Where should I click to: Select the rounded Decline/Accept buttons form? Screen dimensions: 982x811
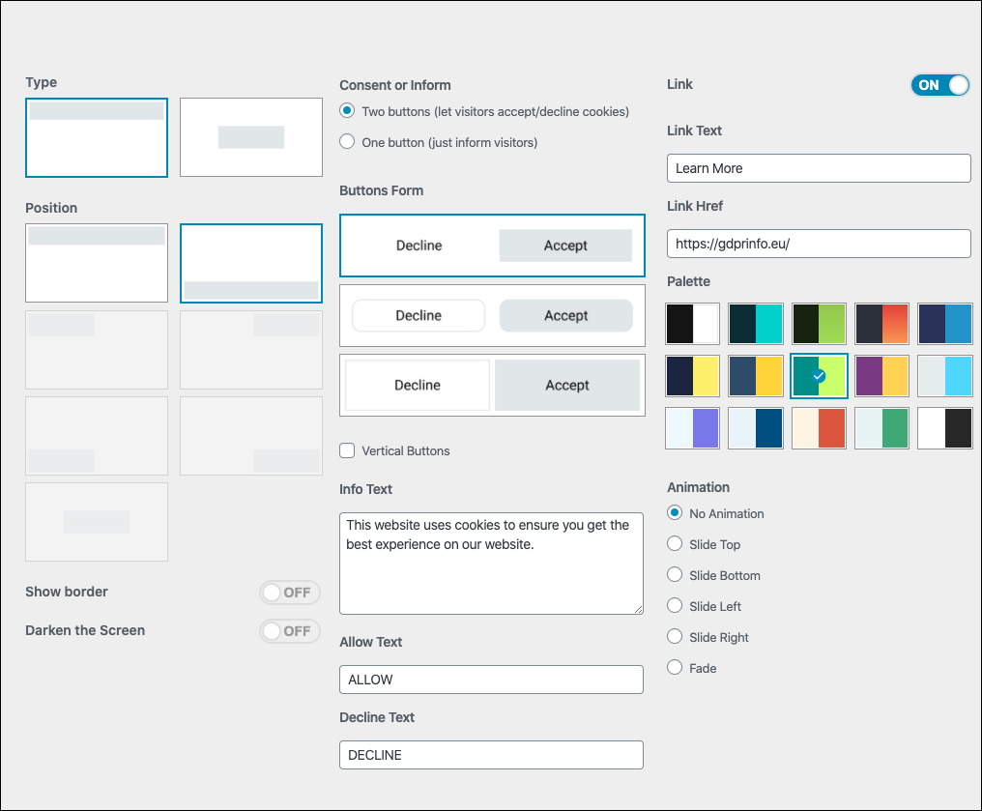[x=492, y=315]
